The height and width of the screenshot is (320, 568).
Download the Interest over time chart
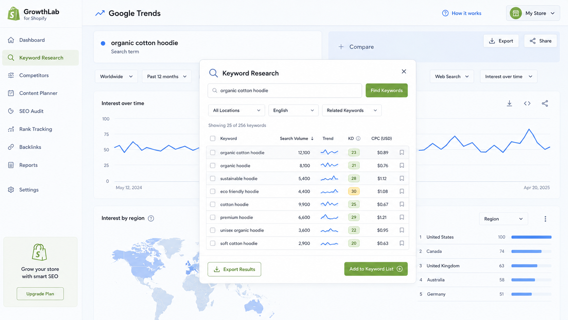point(509,103)
